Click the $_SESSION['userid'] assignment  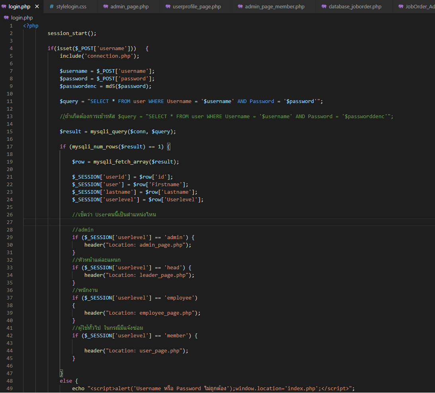(x=122, y=177)
